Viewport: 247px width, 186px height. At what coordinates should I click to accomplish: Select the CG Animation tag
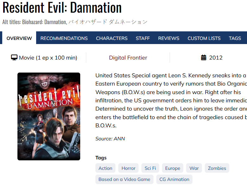[x=174, y=179]
